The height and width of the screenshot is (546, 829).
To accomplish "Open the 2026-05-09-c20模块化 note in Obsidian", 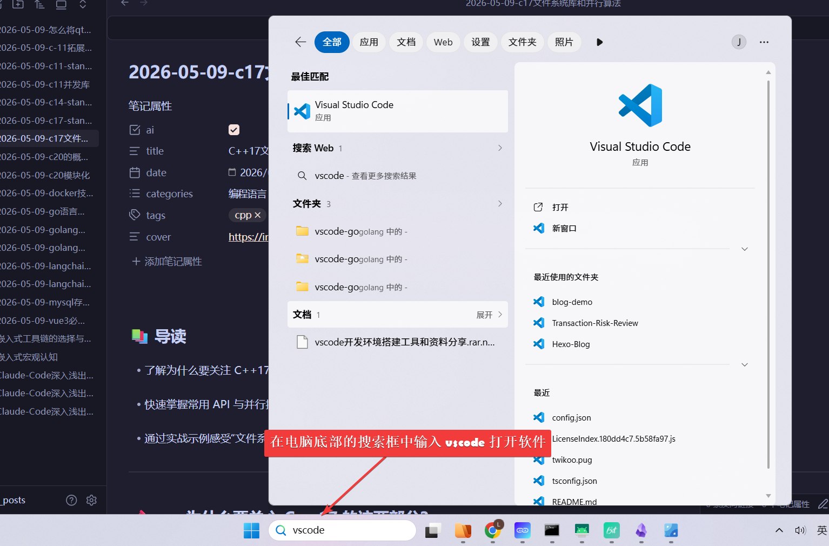I will (x=46, y=175).
